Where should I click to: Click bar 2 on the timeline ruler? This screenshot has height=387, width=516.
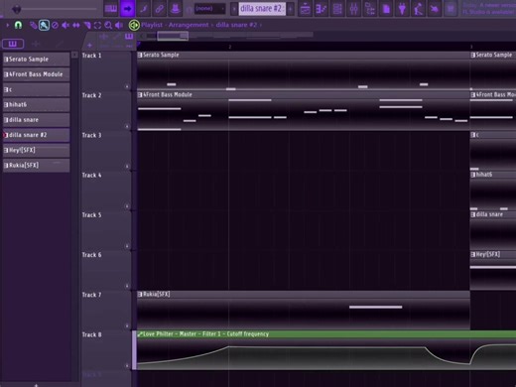(x=230, y=47)
